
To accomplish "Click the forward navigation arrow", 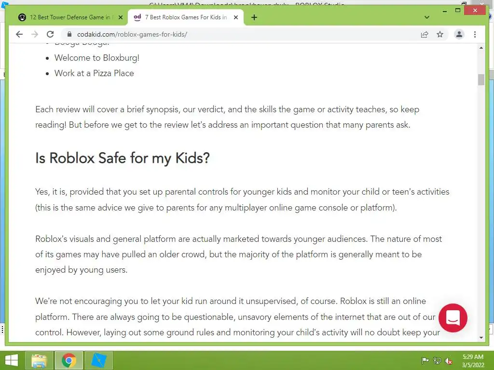I will (35, 34).
